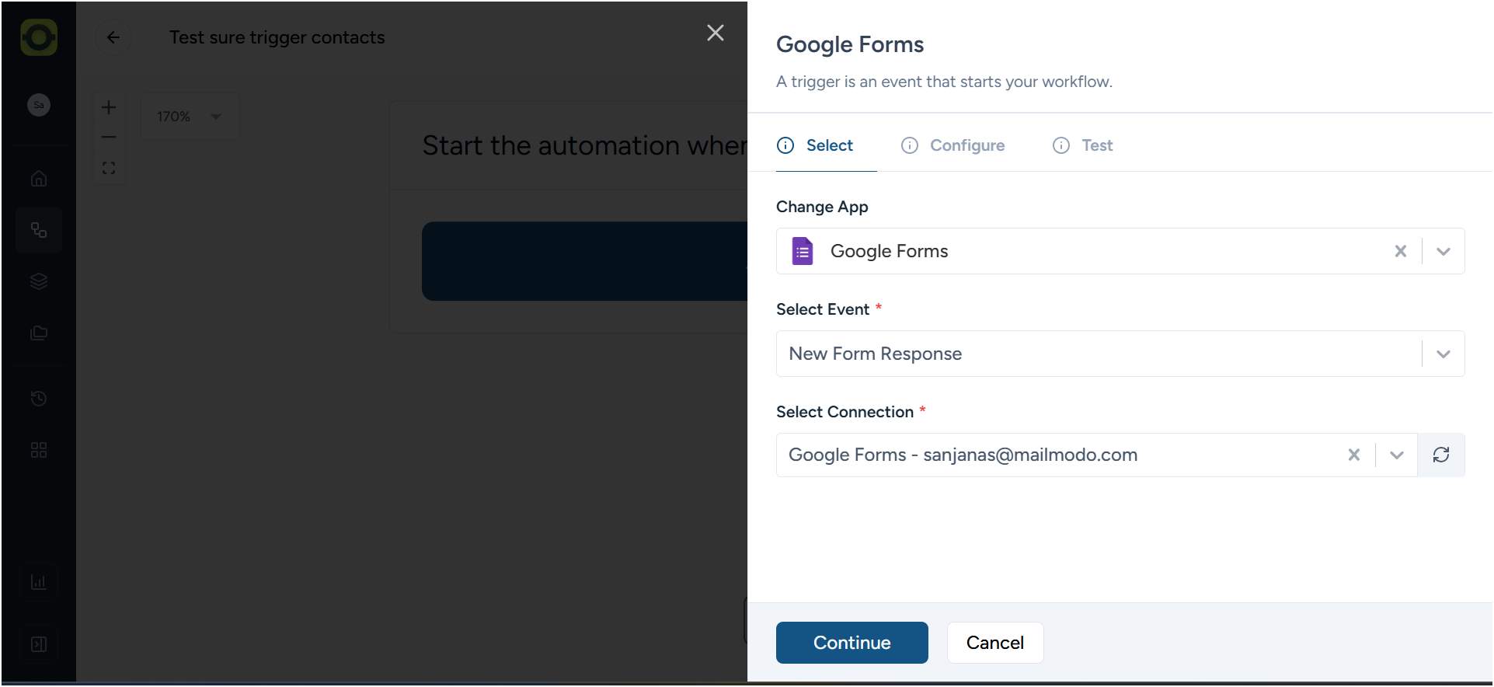
Task: Click the back arrow next to title
Action: pos(113,37)
